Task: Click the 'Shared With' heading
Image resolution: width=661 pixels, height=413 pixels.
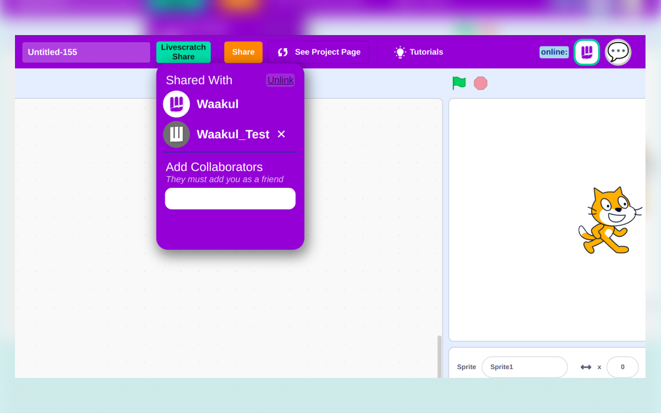Action: coord(199,80)
